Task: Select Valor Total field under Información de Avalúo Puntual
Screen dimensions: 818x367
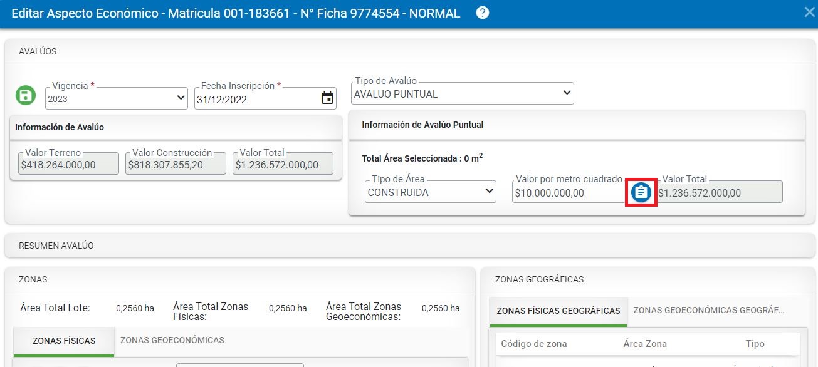Action: point(718,193)
